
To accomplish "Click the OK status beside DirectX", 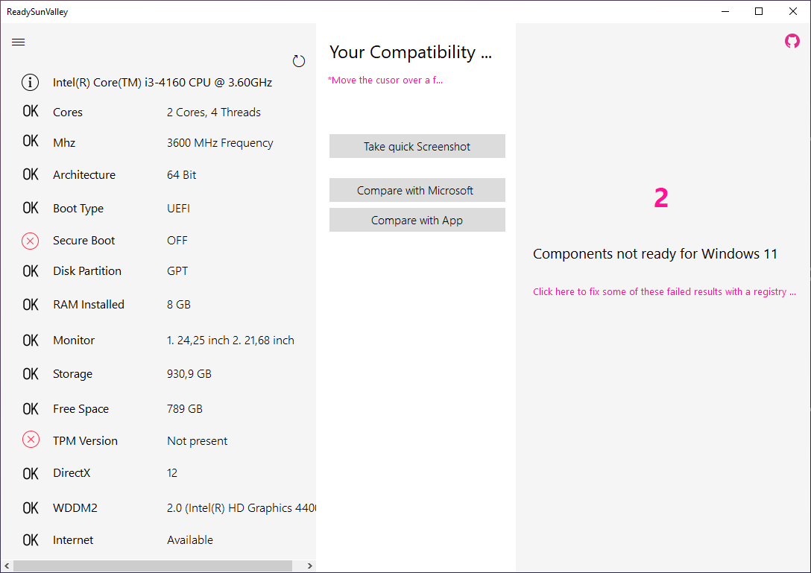I will pos(31,473).
